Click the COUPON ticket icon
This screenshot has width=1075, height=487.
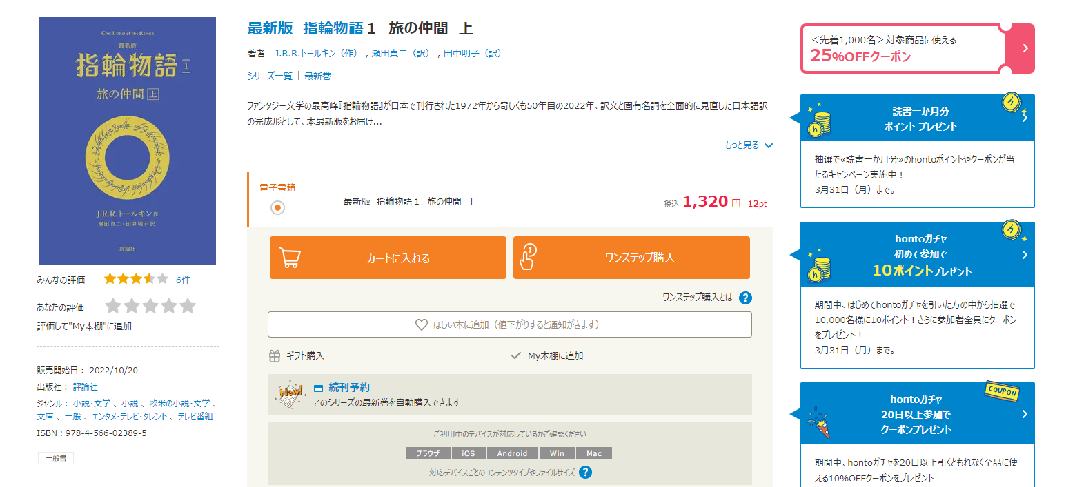click(1001, 391)
